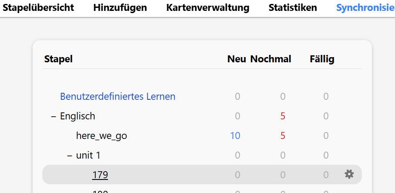Select the partially visible deck 180

[x=100, y=192]
